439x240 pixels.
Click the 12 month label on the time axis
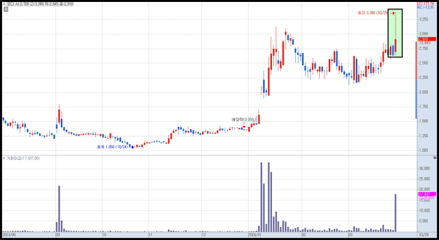pos(203,235)
